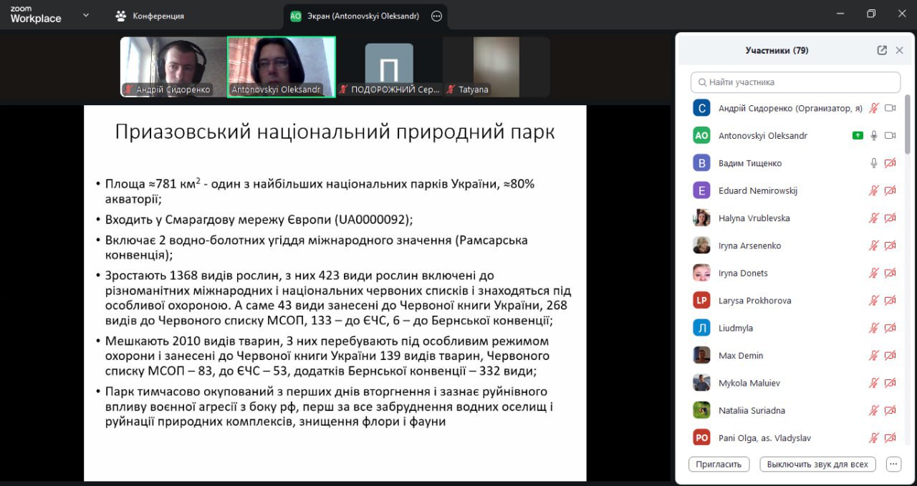Select Tatyana video thumbnail
917x486 pixels.
[496, 67]
